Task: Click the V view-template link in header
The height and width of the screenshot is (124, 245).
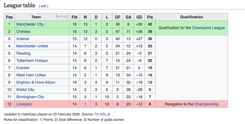Action: click(58, 16)
